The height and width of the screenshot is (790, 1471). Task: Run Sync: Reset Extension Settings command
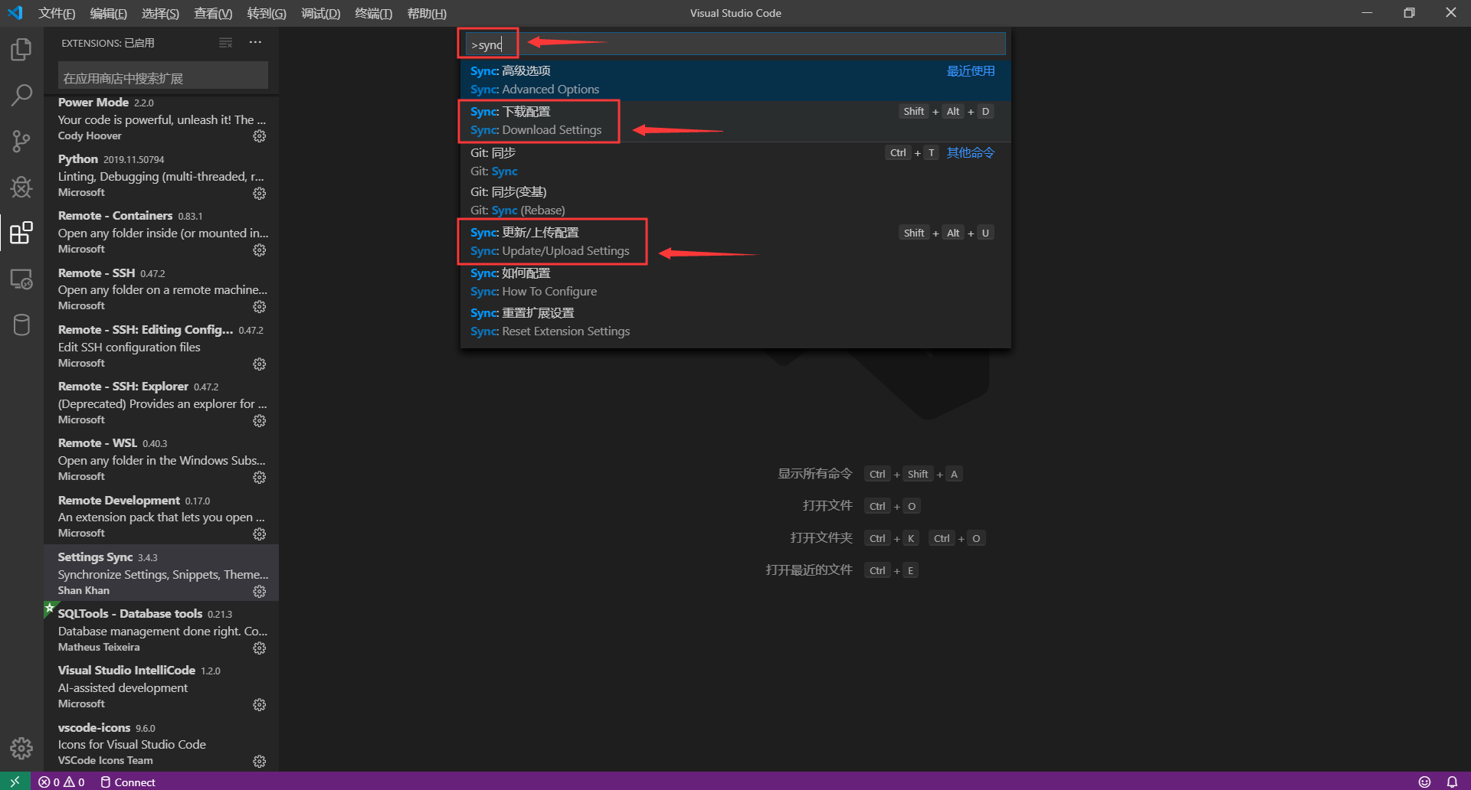(x=735, y=322)
